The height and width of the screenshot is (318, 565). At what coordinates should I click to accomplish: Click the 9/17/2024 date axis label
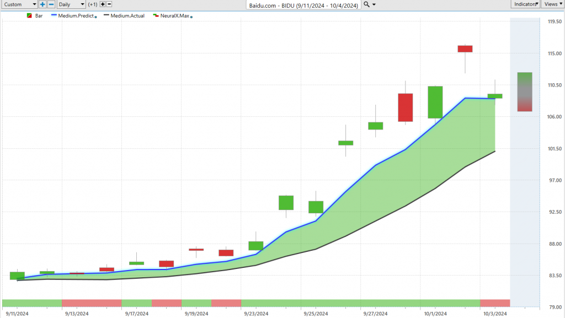click(x=137, y=314)
